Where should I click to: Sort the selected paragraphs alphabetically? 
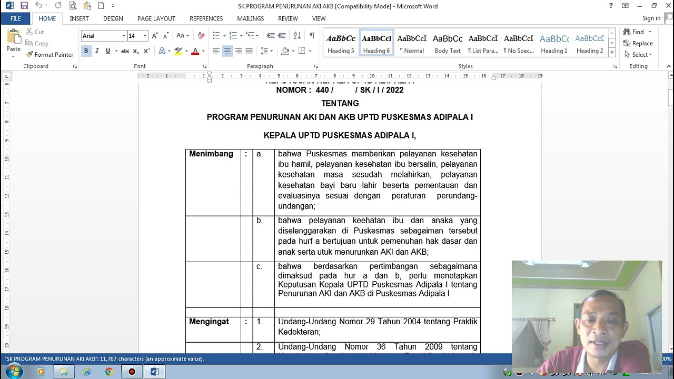coord(297,36)
